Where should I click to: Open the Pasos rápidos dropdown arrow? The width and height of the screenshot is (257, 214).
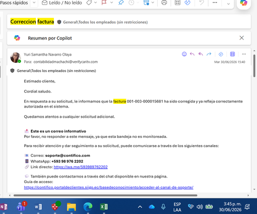[34, 3]
